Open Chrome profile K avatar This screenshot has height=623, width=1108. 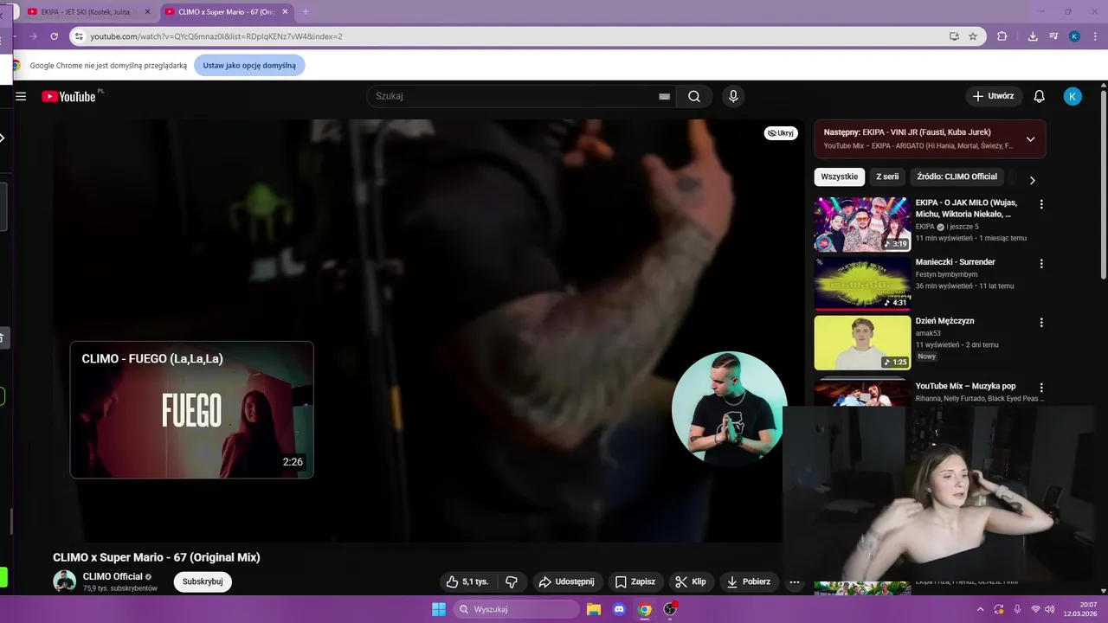click(x=1074, y=36)
